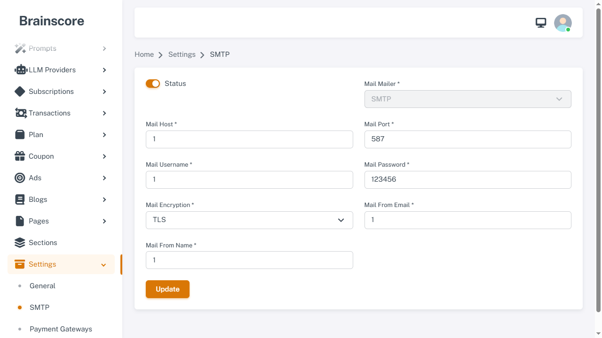Screen dimensions: 602x338
Task: Click the Settings archive box icon
Action: coord(20,264)
